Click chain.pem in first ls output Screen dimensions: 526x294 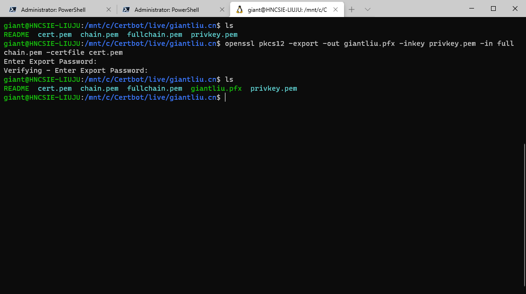[x=99, y=35]
